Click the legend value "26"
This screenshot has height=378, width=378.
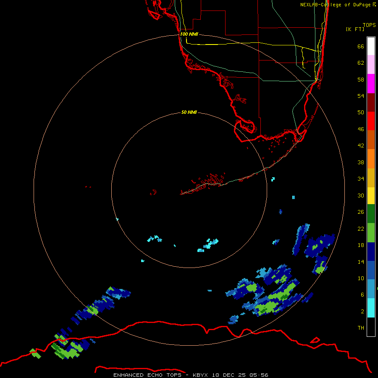pyautogui.click(x=361, y=212)
